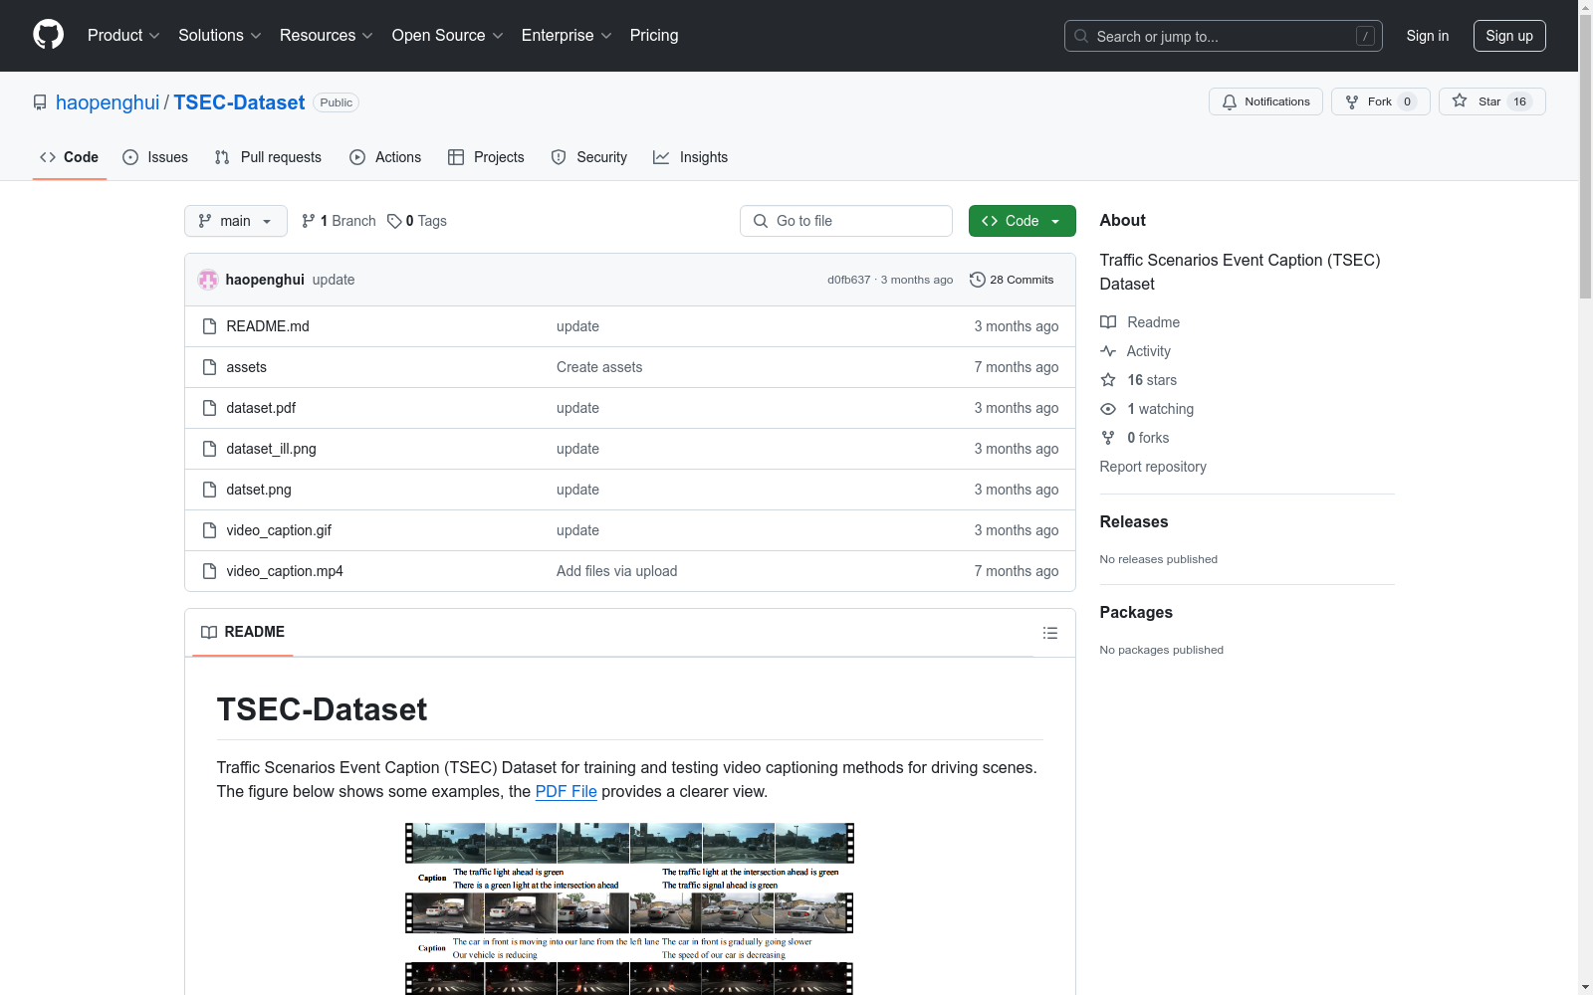Open the green Code dropdown button
1593x995 pixels.
click(1023, 221)
